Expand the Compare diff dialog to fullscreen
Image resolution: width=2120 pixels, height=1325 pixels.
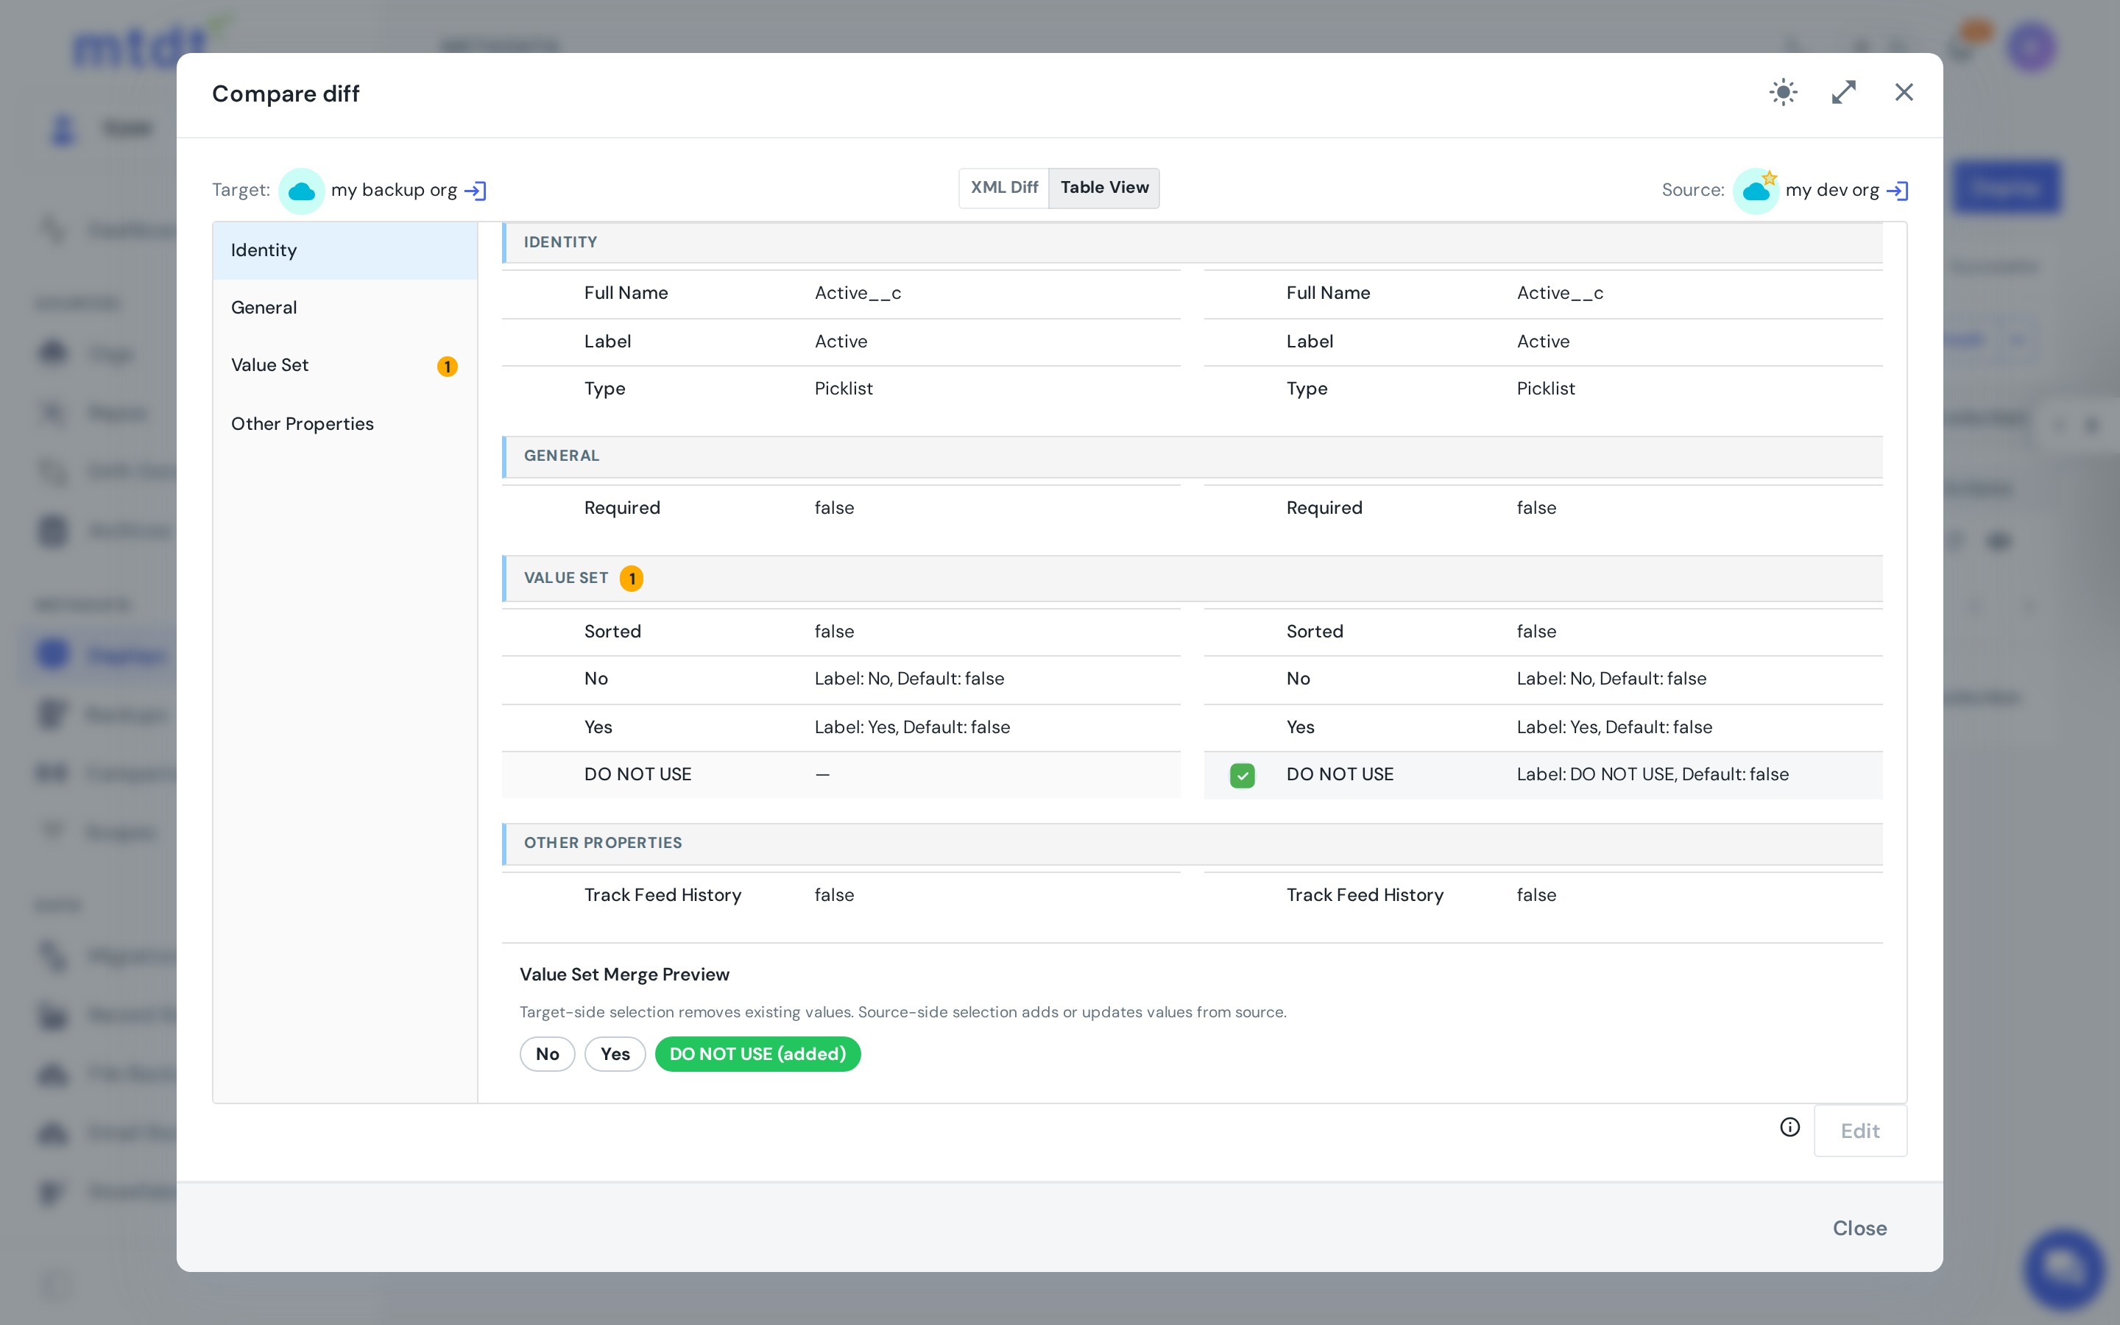point(1843,92)
